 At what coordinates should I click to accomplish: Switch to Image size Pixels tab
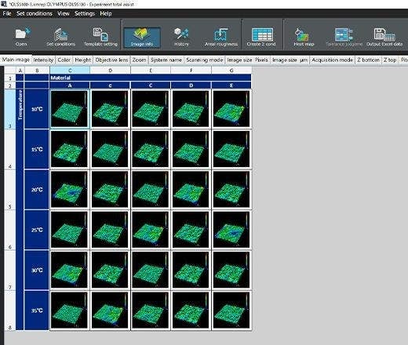point(247,60)
